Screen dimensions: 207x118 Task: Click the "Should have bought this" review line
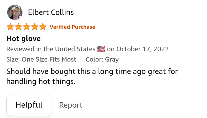[92, 71]
